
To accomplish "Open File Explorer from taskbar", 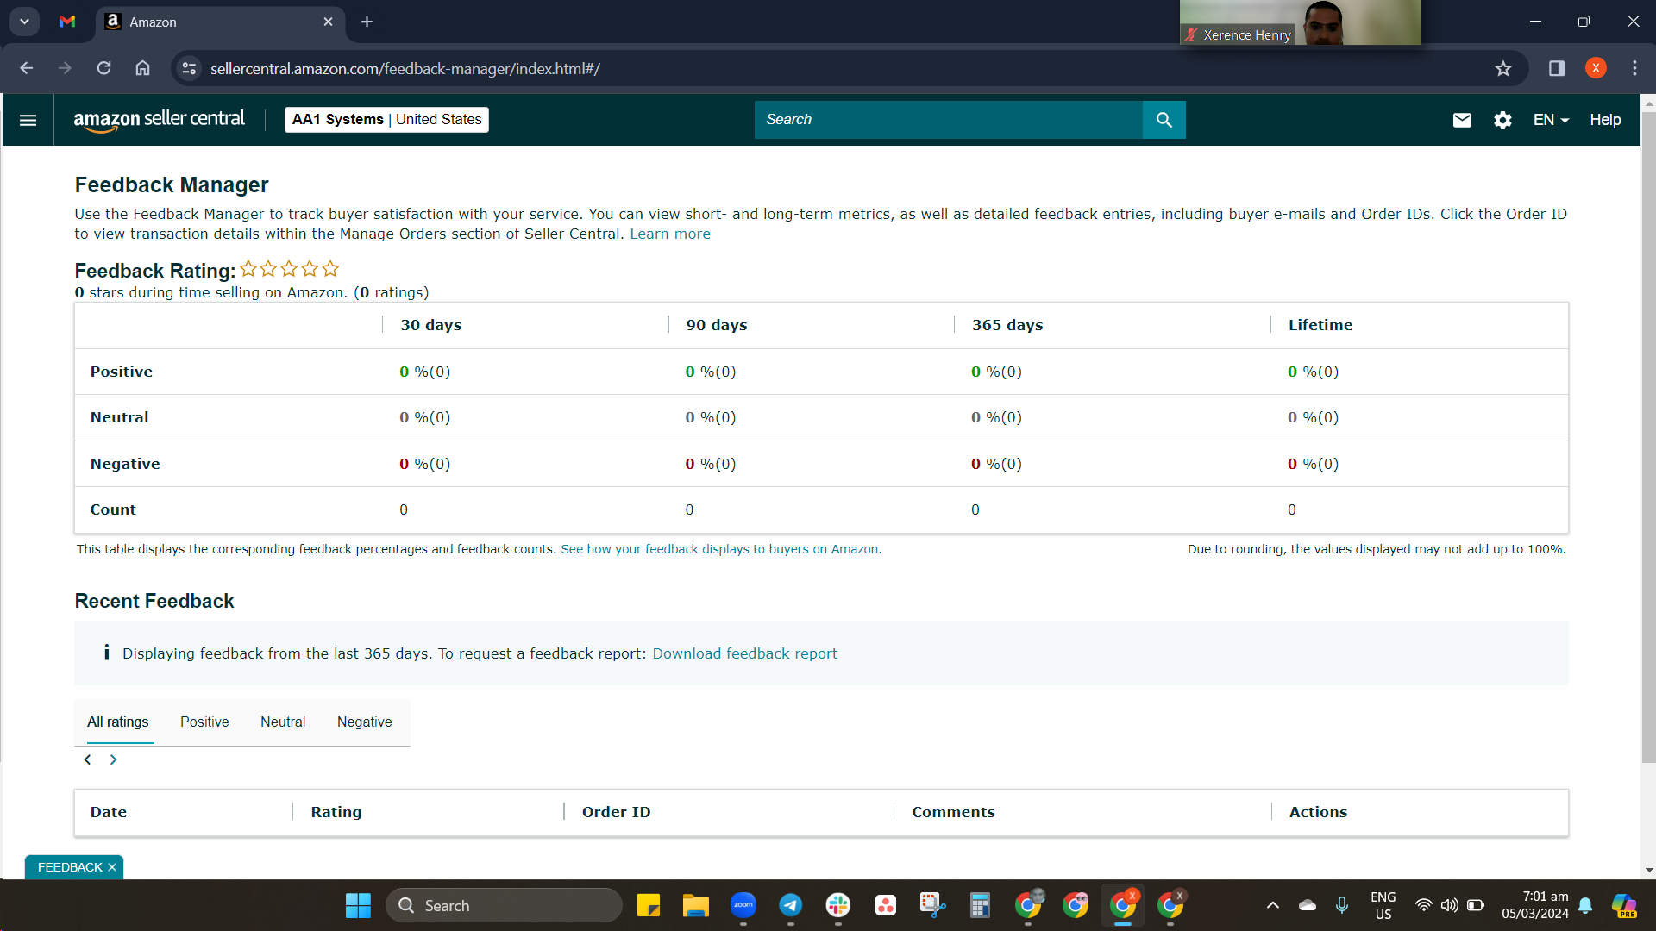I will pyautogui.click(x=695, y=905).
